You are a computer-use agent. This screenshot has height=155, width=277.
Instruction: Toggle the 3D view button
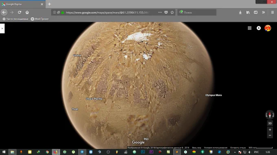coord(270,123)
